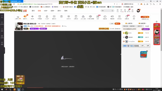Open the second purple pill button under the title
The width and height of the screenshot is (162, 91).
click(43, 29)
